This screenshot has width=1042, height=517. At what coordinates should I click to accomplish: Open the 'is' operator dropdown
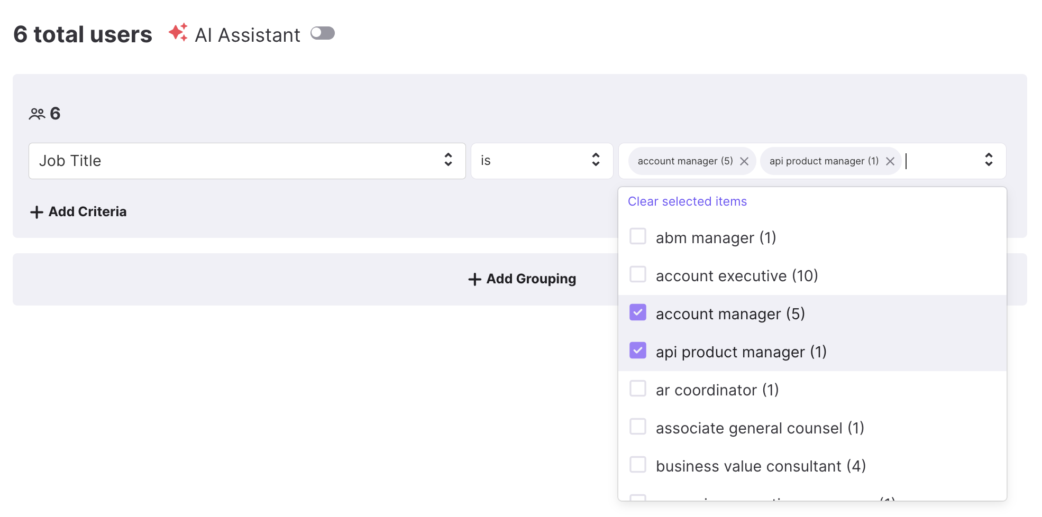click(542, 161)
